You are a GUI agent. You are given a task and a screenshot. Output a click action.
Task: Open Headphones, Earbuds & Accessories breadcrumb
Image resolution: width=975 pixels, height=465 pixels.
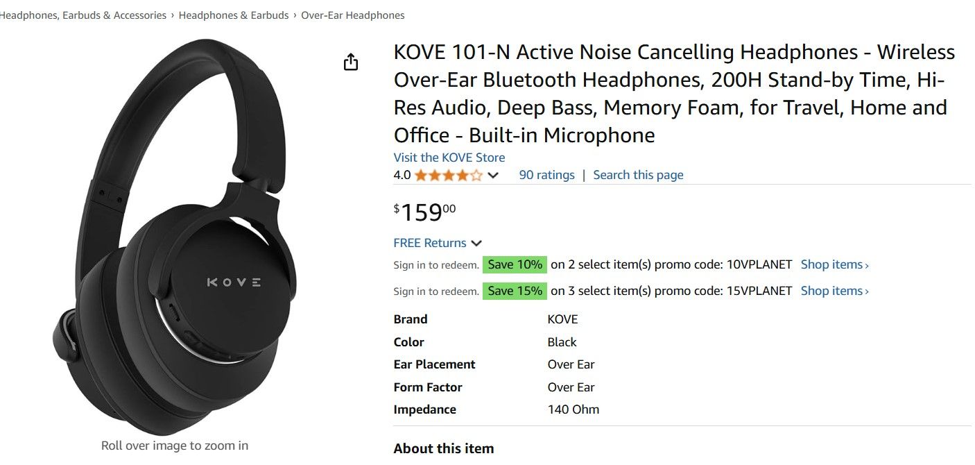tap(82, 15)
